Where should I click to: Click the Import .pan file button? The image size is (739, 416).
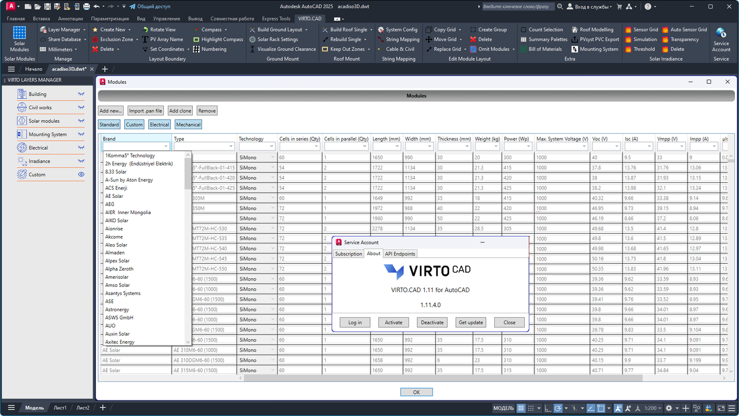click(x=145, y=111)
